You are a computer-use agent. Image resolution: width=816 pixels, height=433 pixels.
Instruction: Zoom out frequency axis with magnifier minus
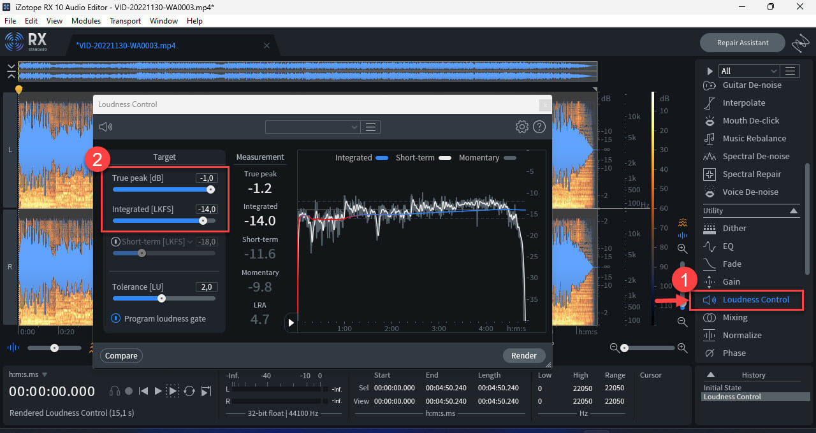(x=682, y=322)
